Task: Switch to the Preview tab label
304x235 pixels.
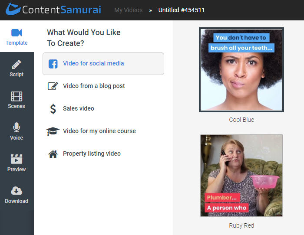Action: [17, 170]
